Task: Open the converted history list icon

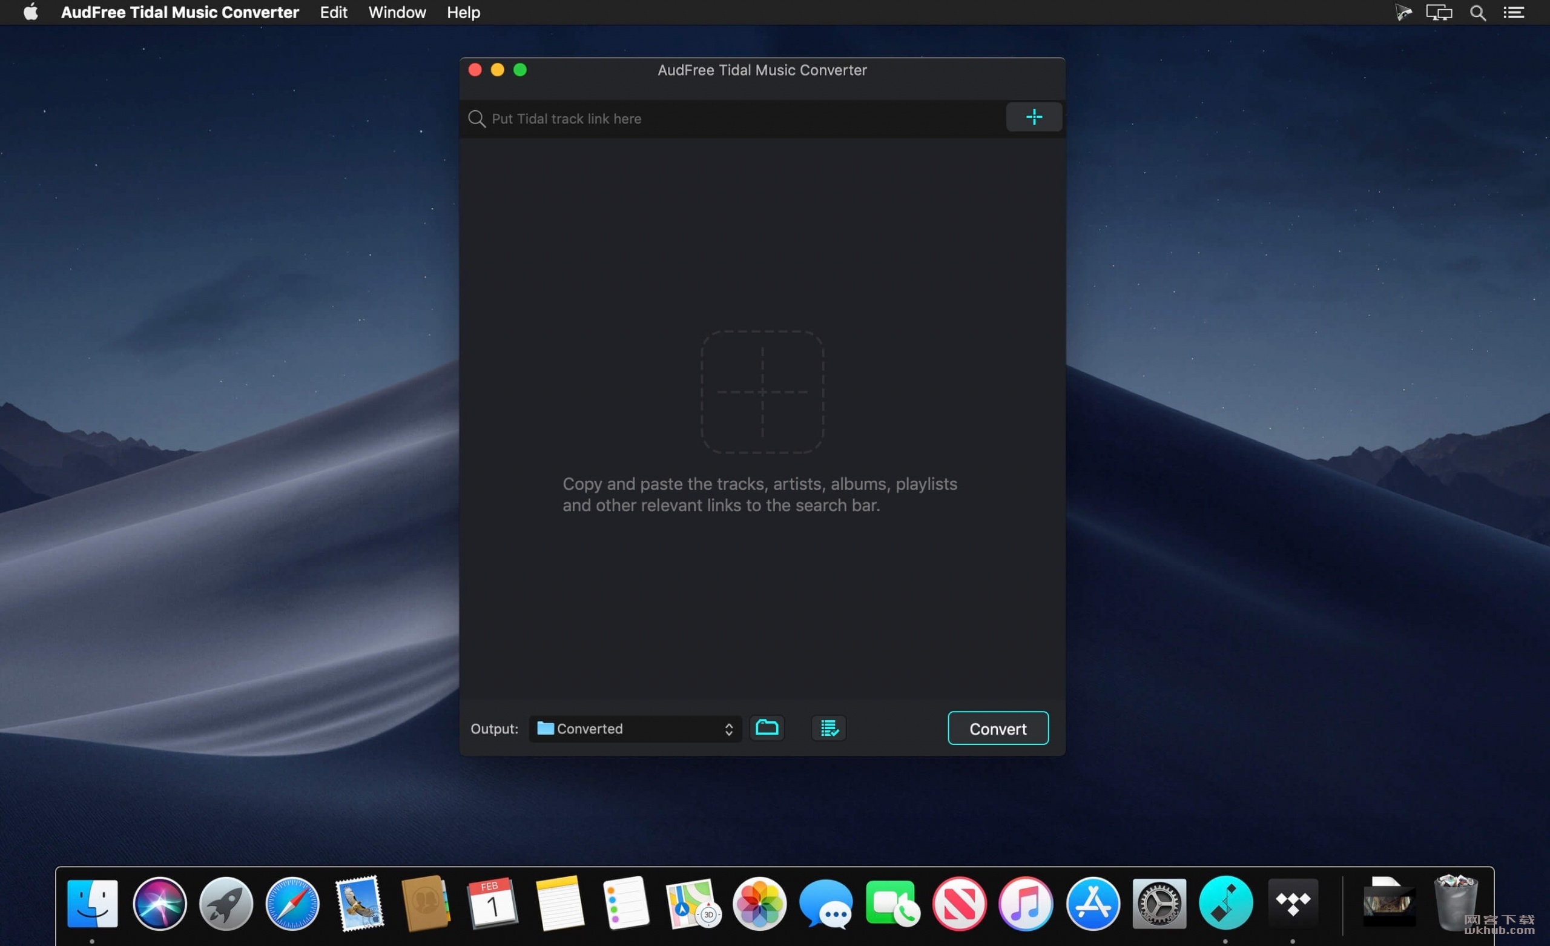Action: tap(829, 728)
